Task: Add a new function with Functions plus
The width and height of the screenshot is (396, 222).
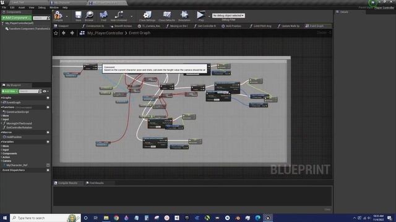Action: tap(48, 107)
